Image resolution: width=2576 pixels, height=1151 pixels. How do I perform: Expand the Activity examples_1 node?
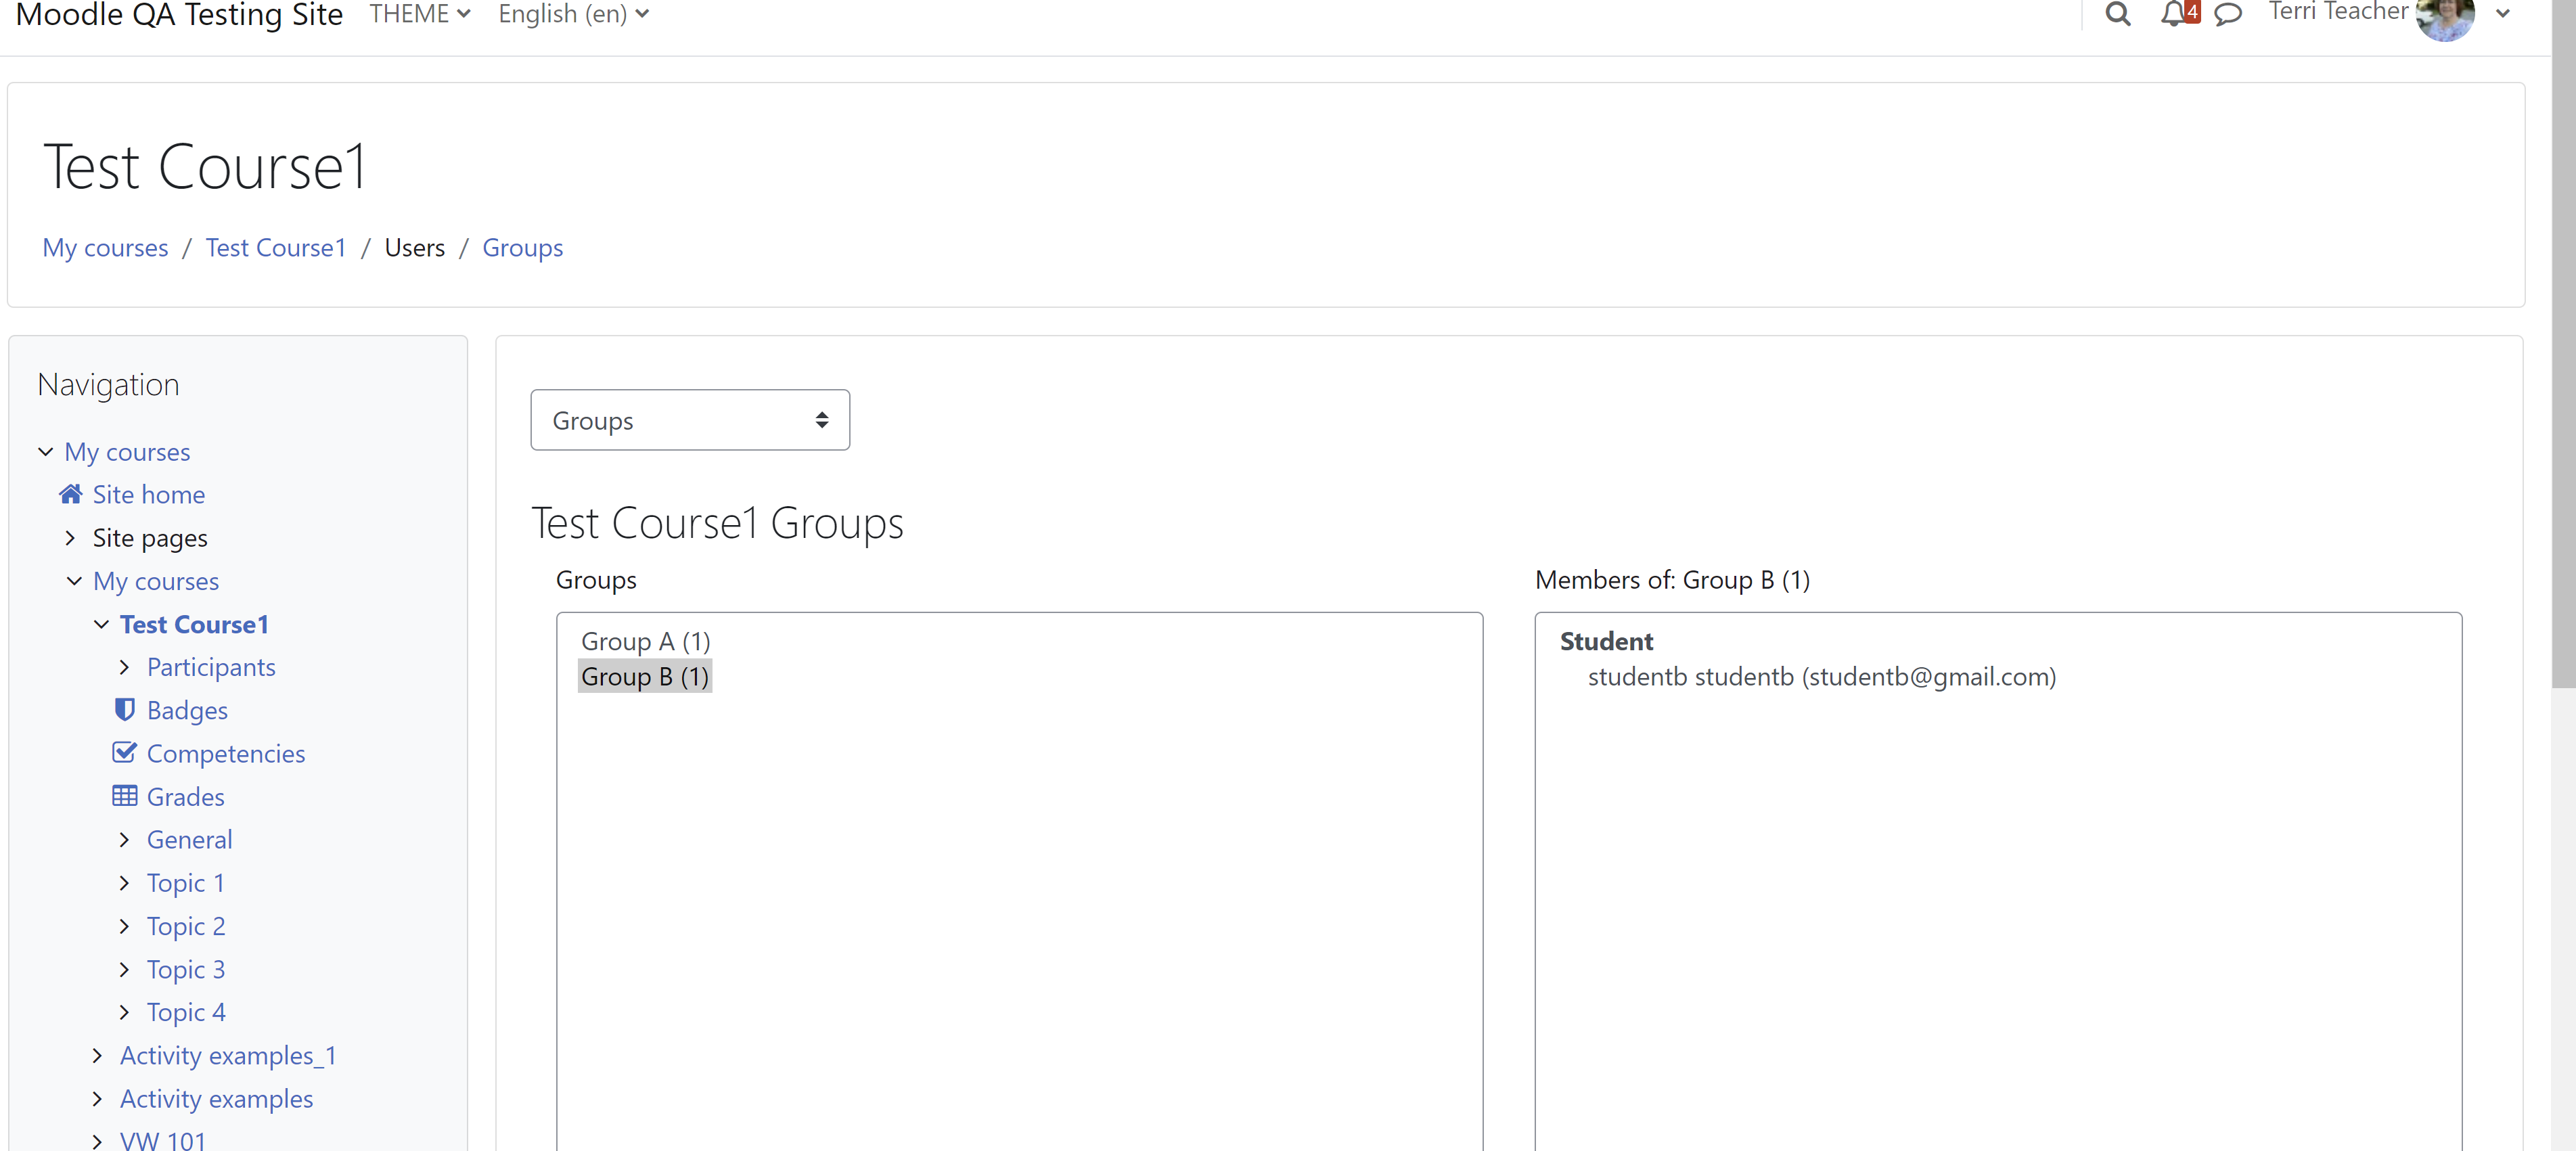click(97, 1055)
